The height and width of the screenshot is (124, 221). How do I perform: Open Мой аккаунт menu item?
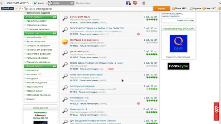click(x=32, y=70)
